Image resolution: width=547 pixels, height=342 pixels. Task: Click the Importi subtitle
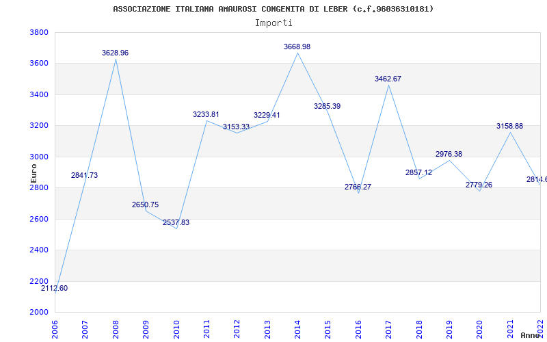(273, 23)
